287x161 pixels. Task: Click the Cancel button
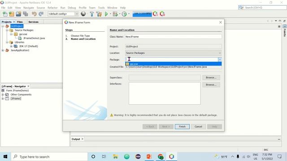point(198,127)
